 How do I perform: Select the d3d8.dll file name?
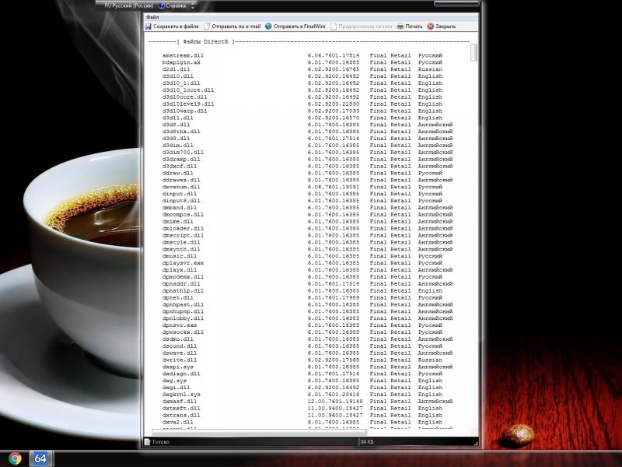coord(176,125)
